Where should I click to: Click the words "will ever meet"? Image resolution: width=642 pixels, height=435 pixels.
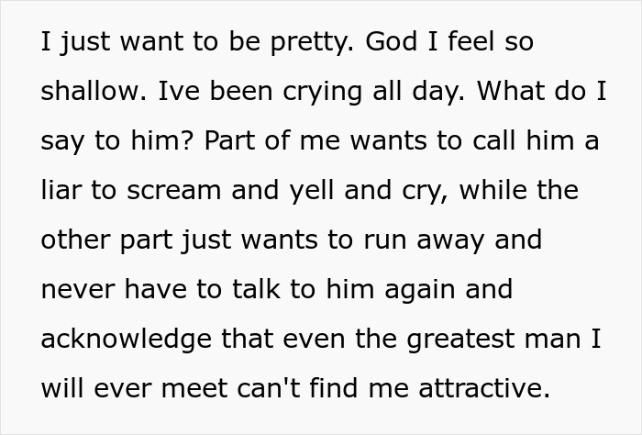point(135,390)
